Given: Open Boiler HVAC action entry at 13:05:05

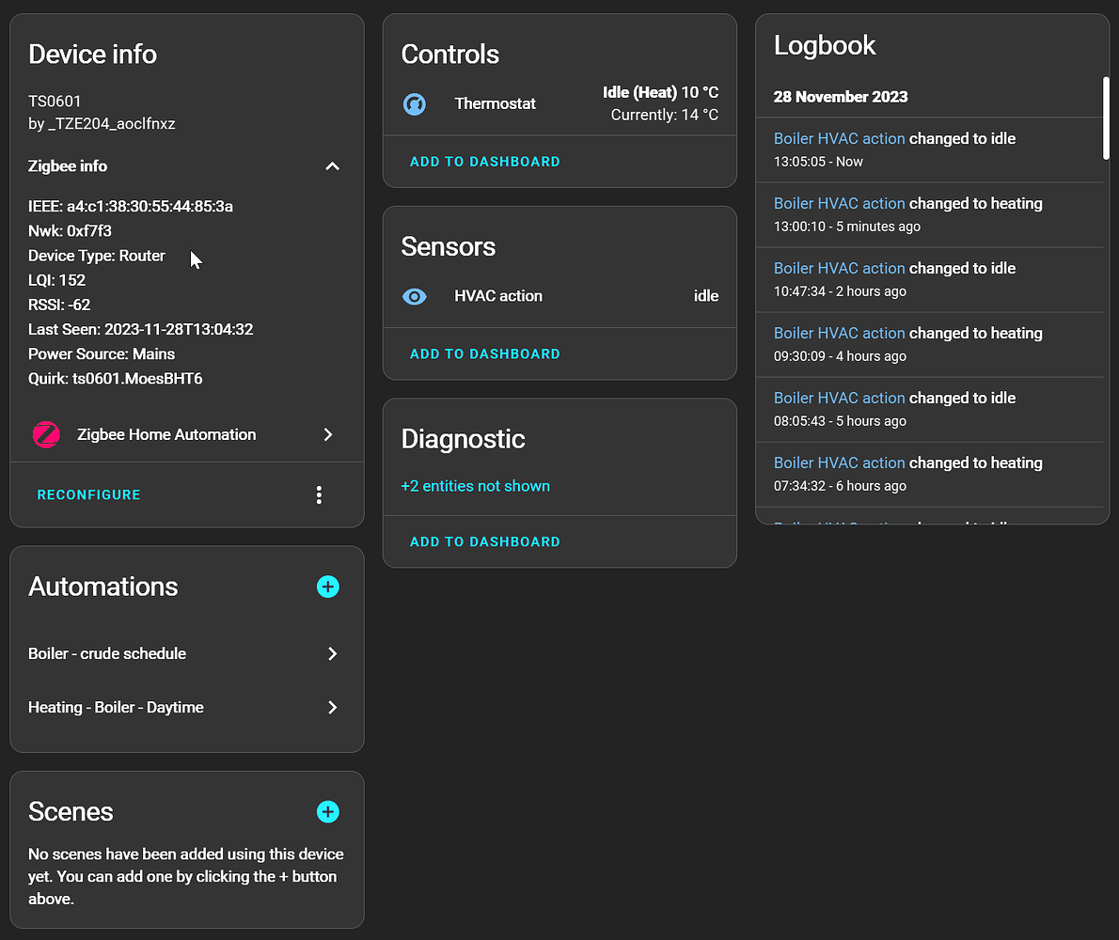Looking at the screenshot, I should point(839,138).
